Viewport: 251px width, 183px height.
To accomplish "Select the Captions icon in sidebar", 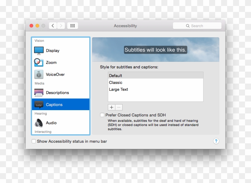I will point(39,104).
